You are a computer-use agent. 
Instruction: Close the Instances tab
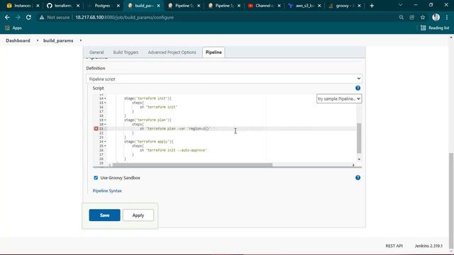click(x=38, y=6)
